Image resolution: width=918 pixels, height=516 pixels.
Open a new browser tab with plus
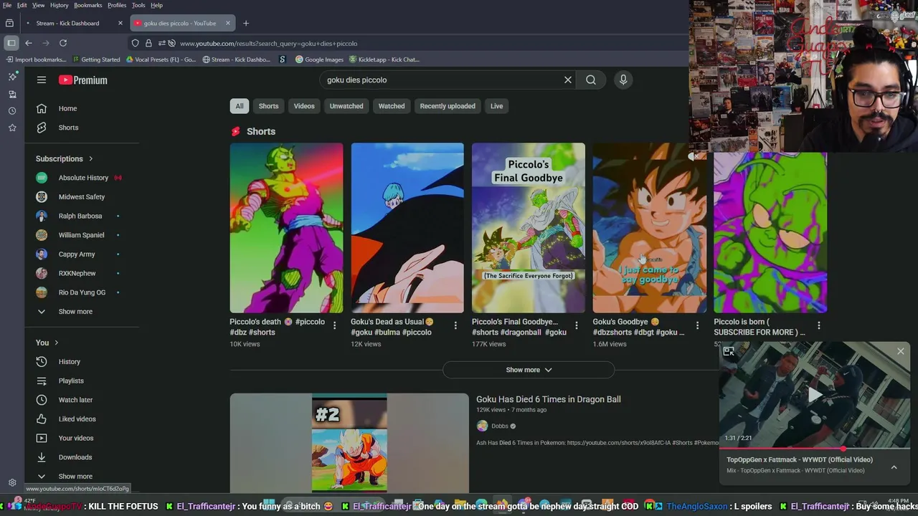tap(246, 23)
